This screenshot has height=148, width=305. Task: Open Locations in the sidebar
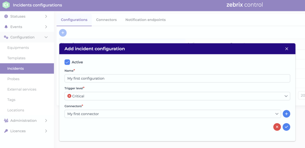point(16,110)
